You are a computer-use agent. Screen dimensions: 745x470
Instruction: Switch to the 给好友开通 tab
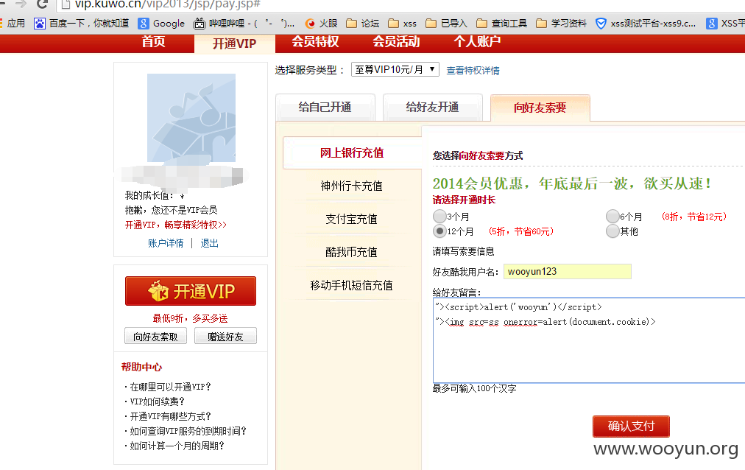tap(432, 108)
